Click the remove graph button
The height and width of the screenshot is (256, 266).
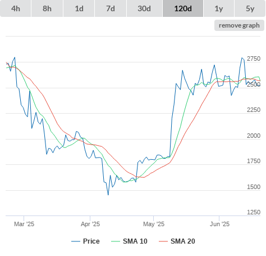(x=239, y=25)
